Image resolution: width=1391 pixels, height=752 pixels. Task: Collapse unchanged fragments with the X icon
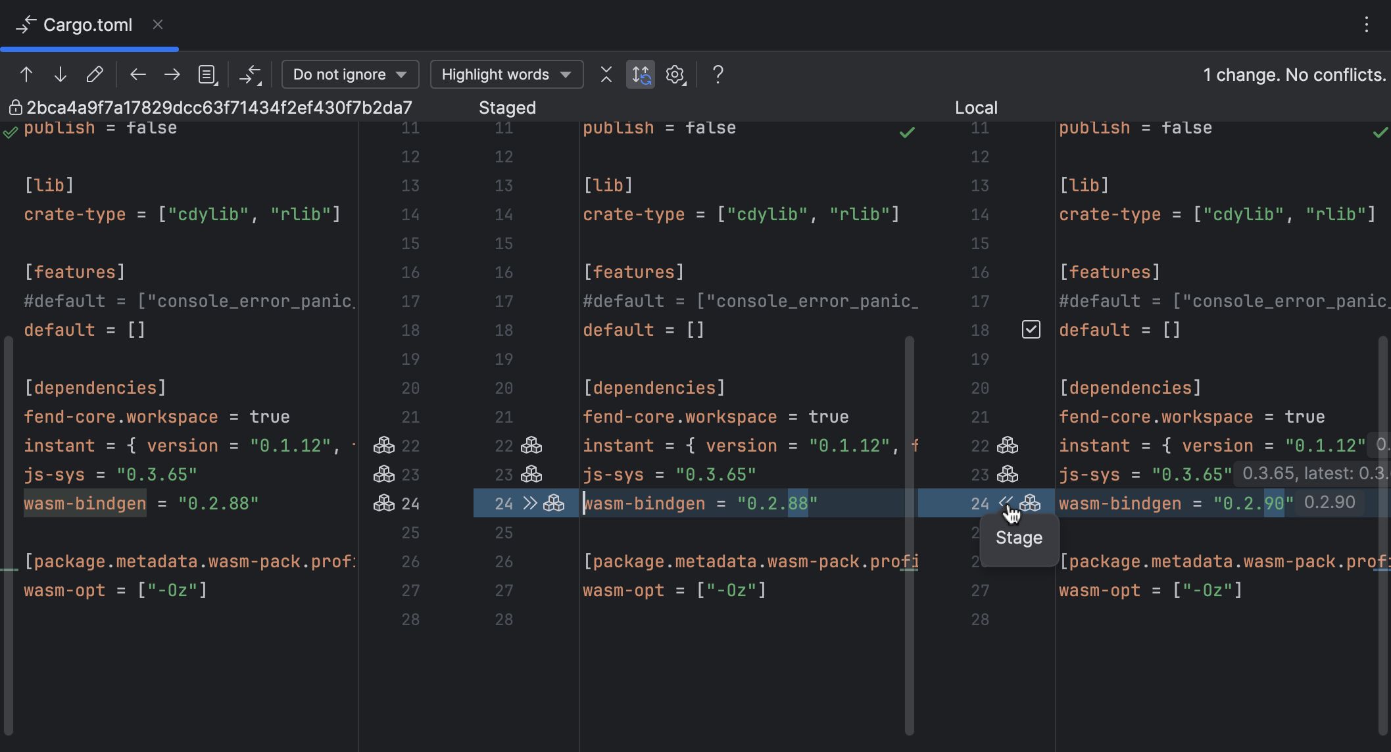point(606,74)
